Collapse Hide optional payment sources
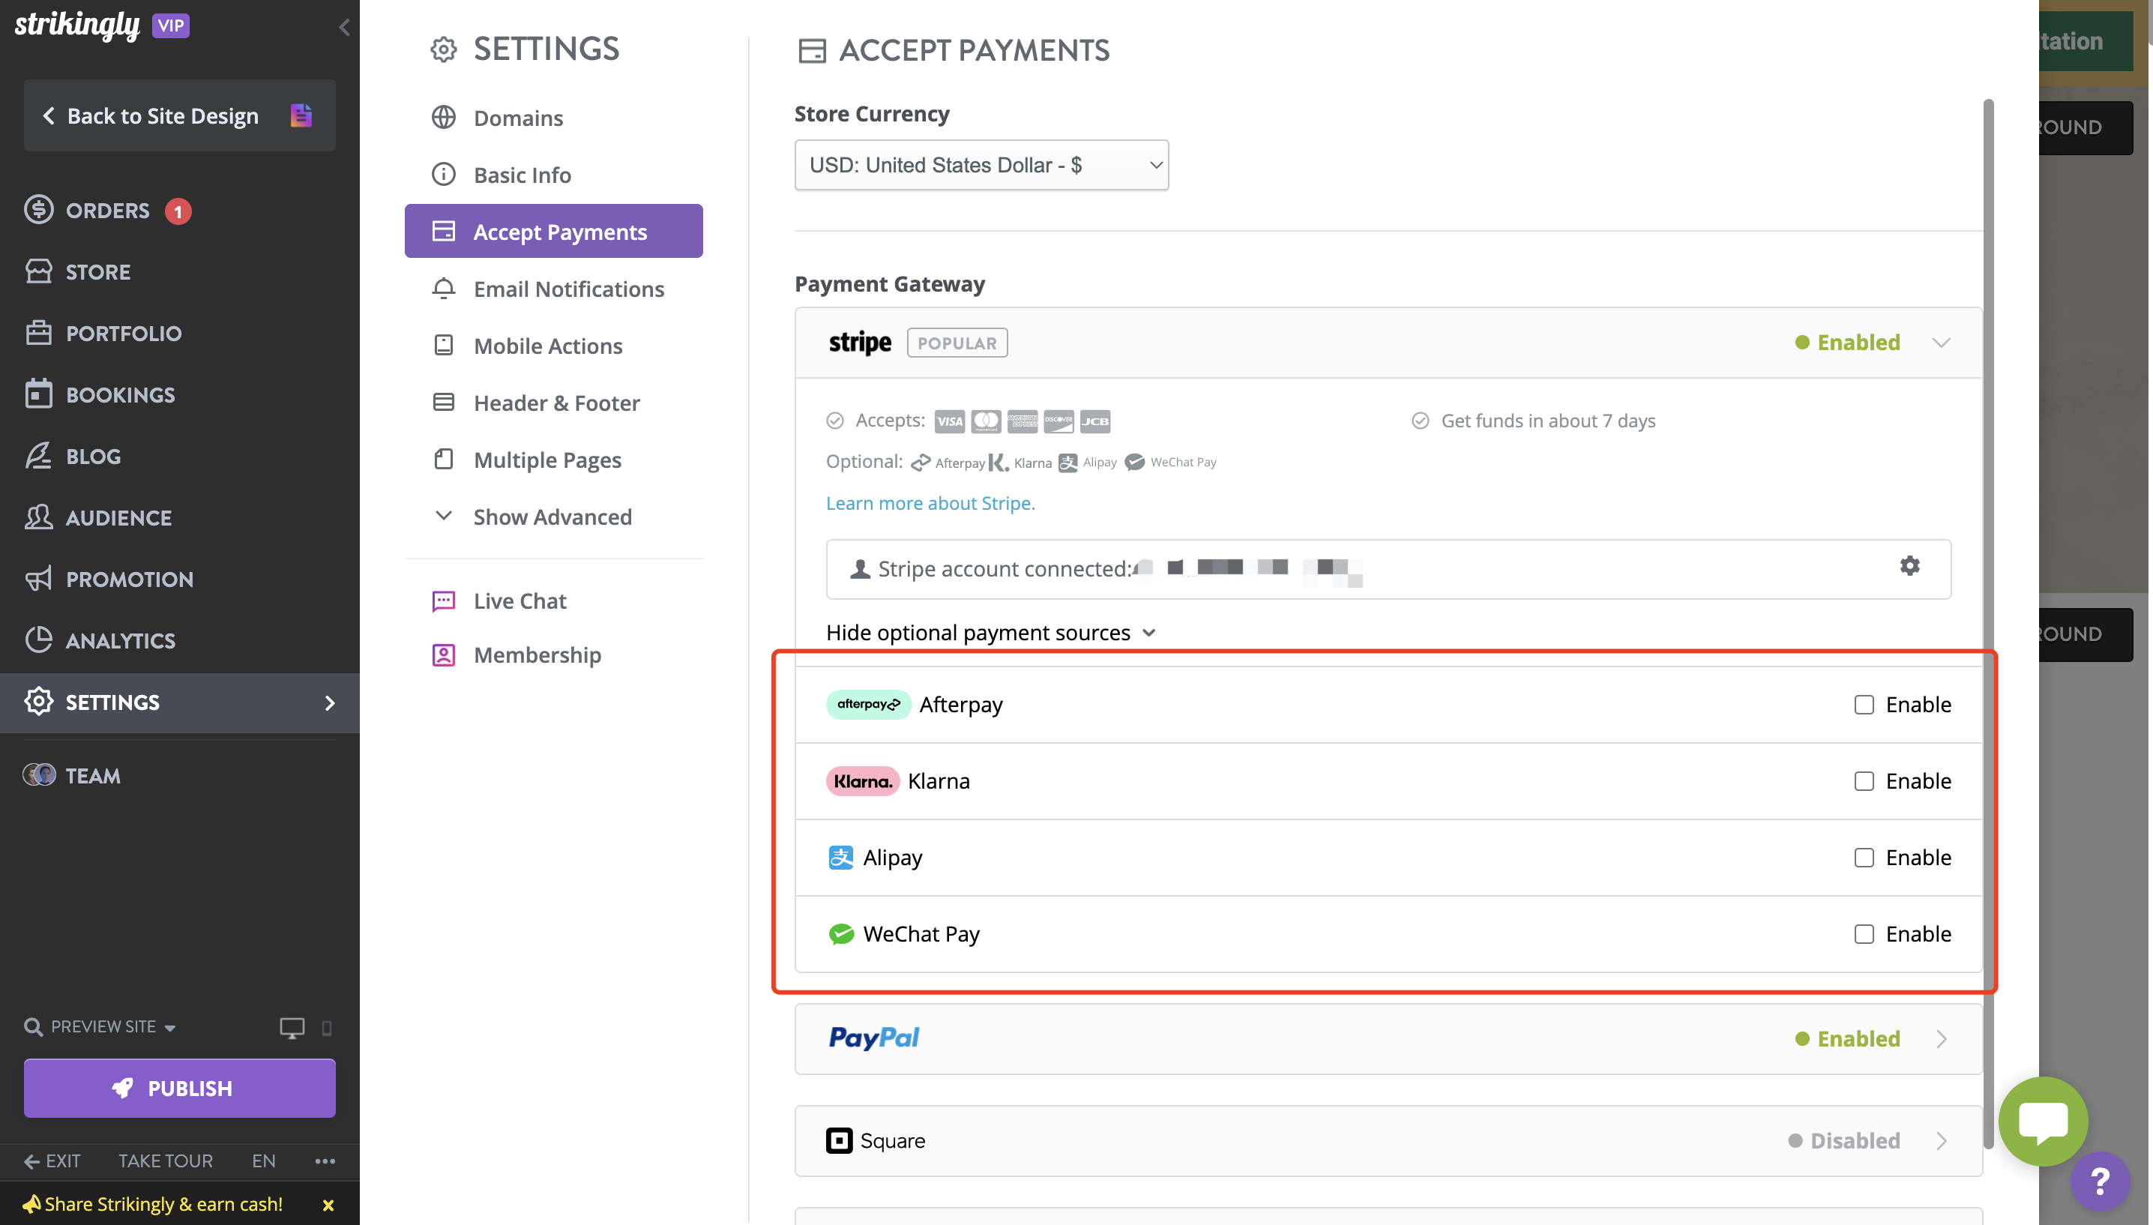Image resolution: width=2153 pixels, height=1225 pixels. point(991,632)
